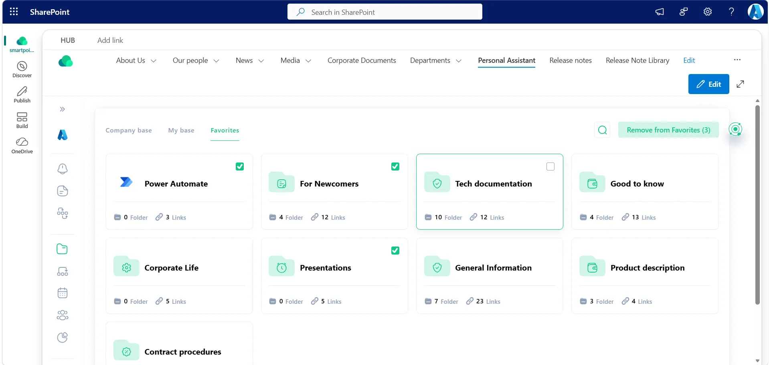Focus the Search in SharePoint field
The width and height of the screenshot is (769, 365).
click(x=385, y=12)
